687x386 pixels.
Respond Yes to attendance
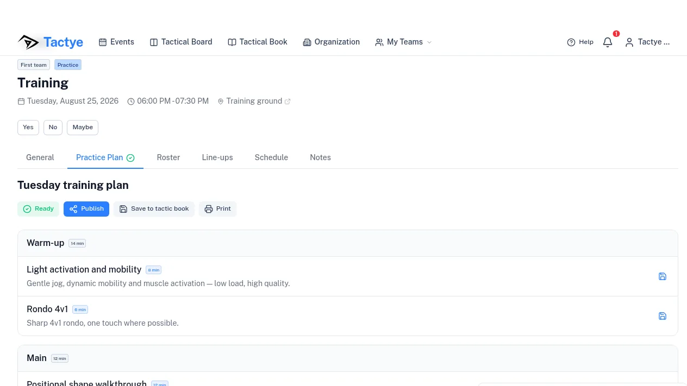pos(28,128)
